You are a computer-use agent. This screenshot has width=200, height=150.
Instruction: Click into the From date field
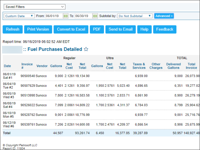(54, 16)
